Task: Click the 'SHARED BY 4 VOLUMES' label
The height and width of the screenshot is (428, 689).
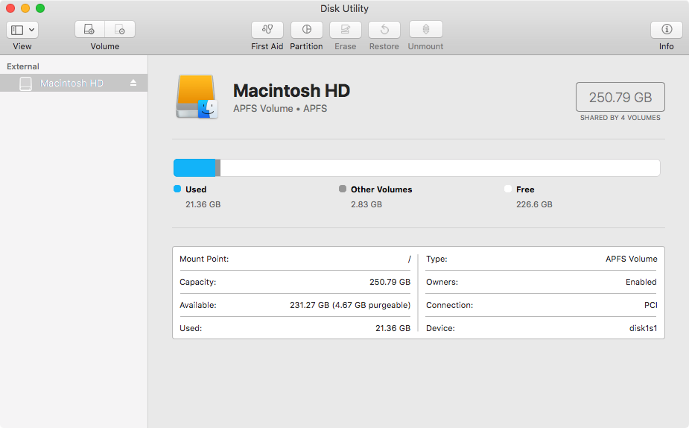Action: click(620, 118)
